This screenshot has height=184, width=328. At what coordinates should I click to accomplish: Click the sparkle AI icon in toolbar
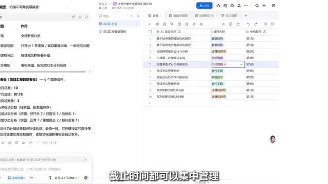pyautogui.click(x=223, y=24)
